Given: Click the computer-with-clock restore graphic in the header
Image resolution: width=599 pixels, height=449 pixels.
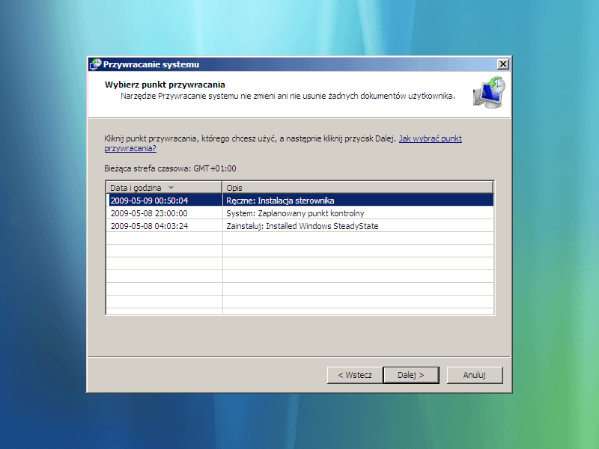Looking at the screenshot, I should (x=490, y=93).
